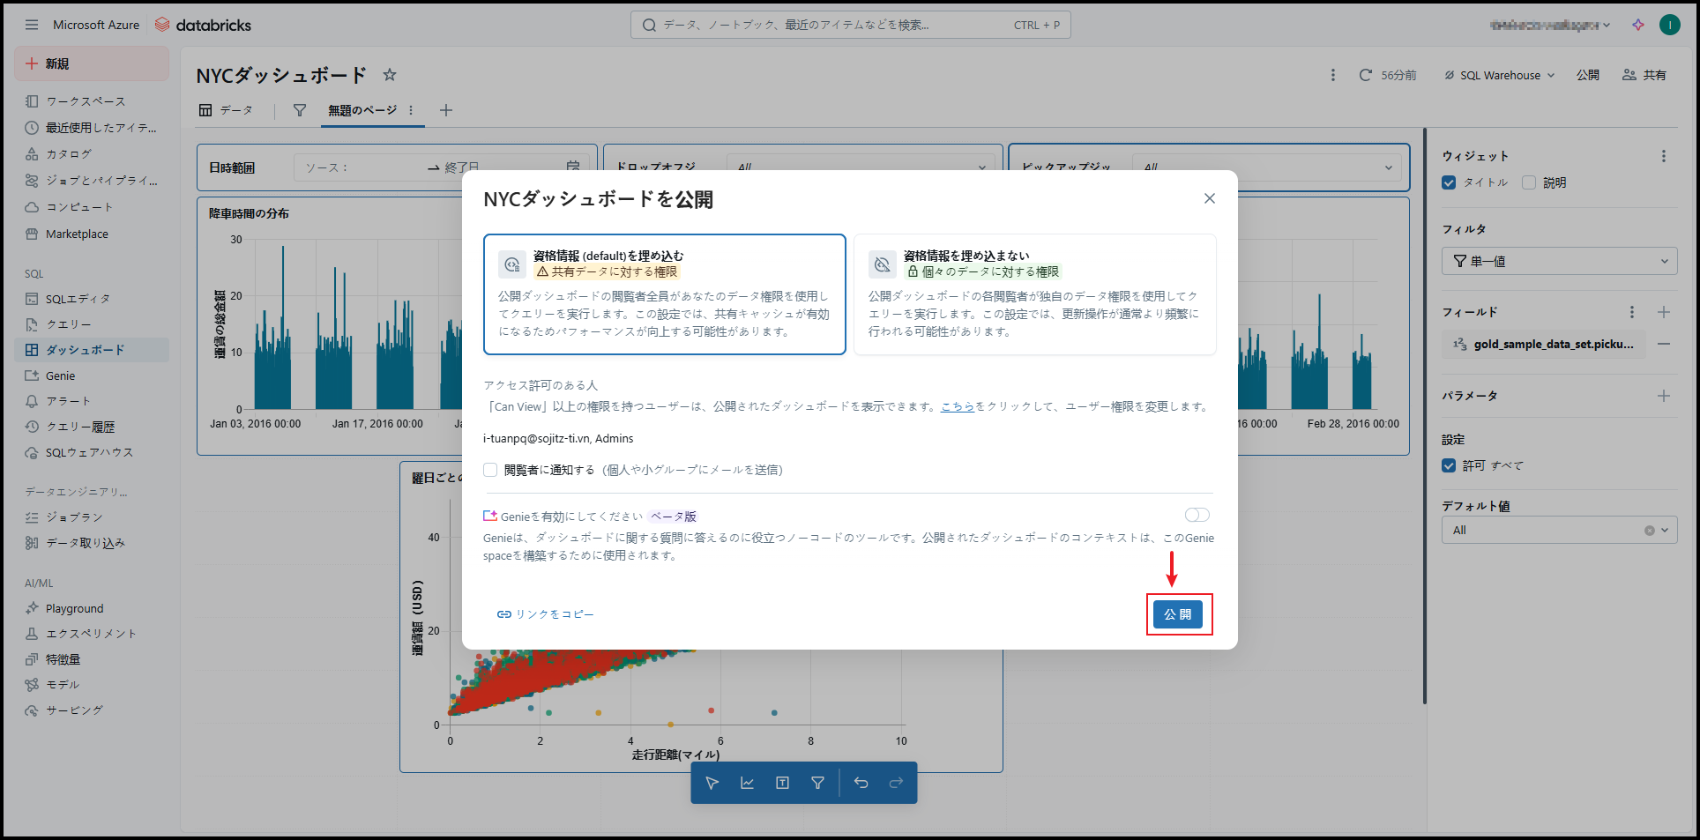
Task: Focus the top search field
Action: click(x=851, y=25)
